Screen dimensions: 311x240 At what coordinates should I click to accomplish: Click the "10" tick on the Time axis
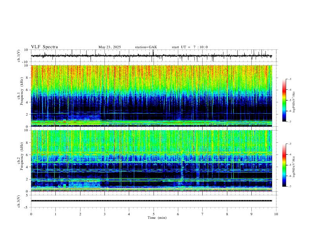point(276,214)
